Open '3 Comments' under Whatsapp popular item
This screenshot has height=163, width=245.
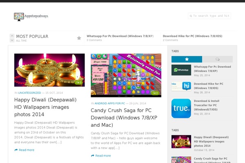pyautogui.click(x=94, y=40)
